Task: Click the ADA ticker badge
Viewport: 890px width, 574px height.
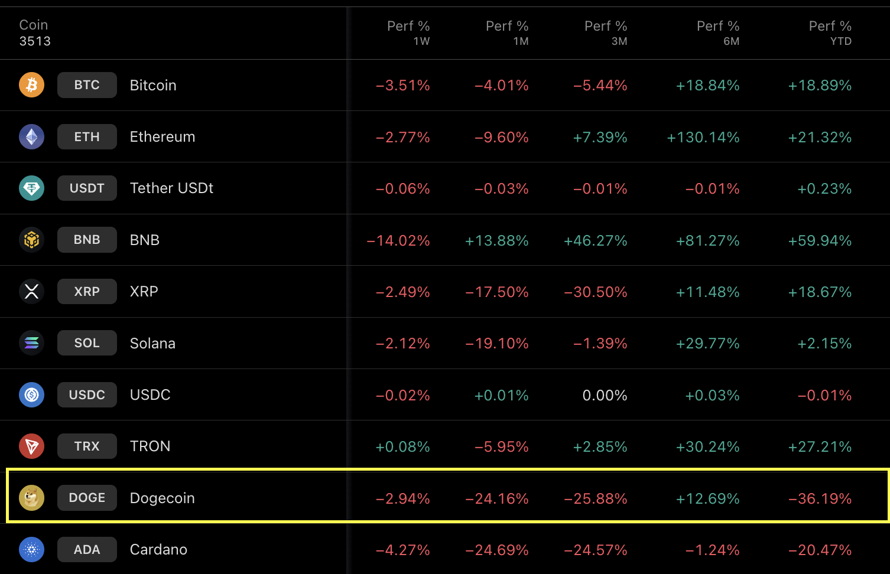Action: point(87,549)
